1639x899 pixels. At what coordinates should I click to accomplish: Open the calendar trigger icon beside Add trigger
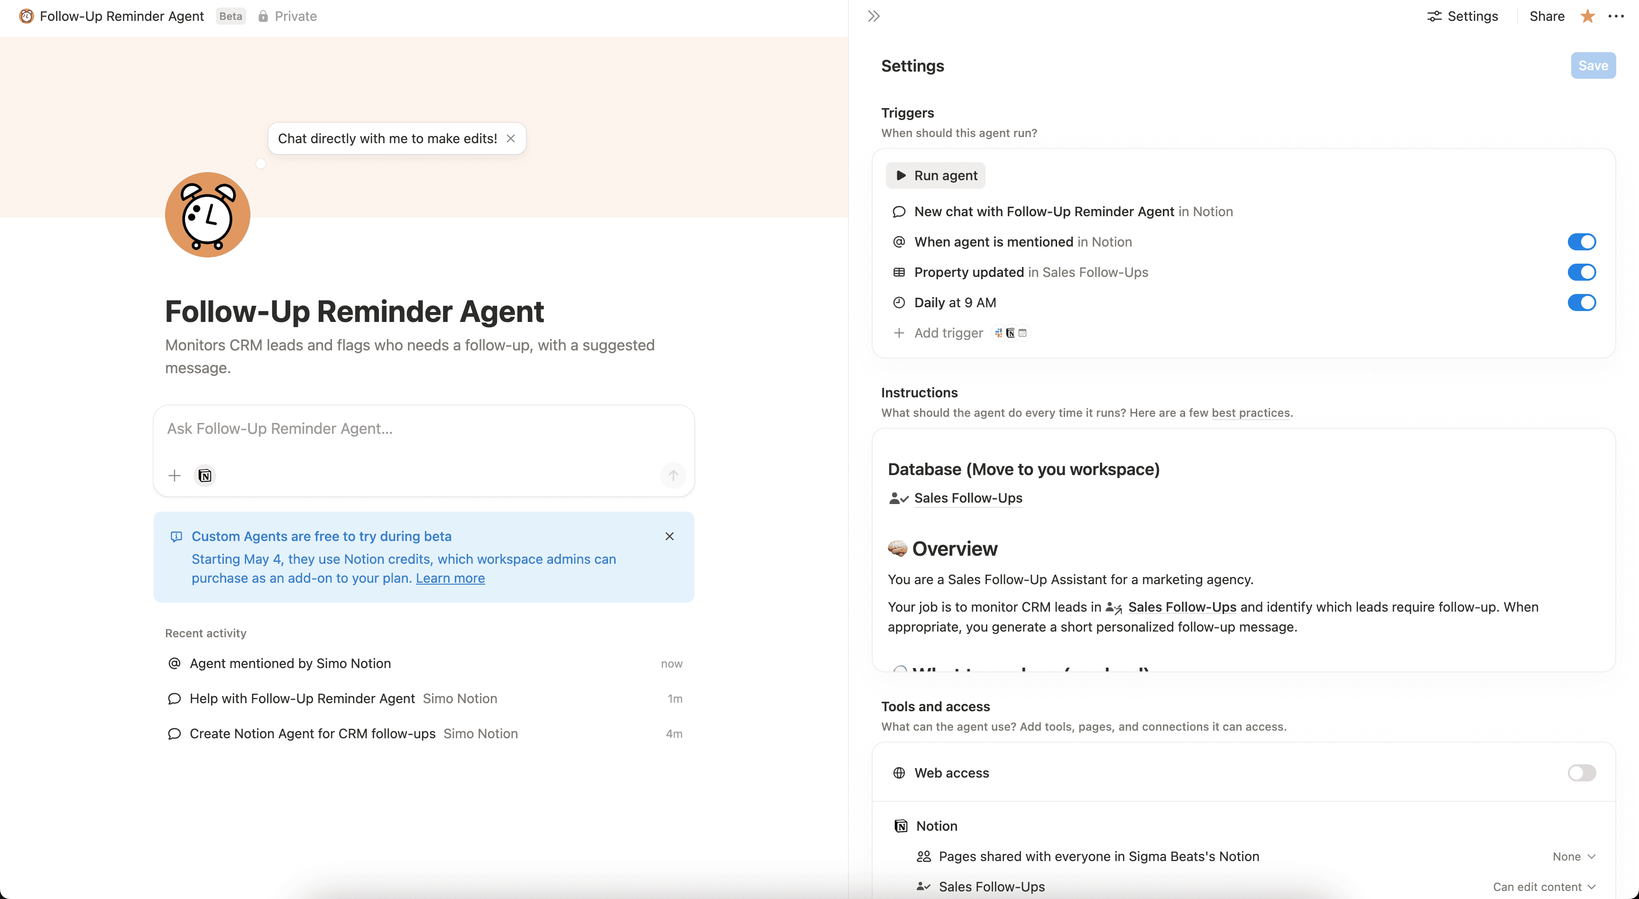pos(1022,333)
